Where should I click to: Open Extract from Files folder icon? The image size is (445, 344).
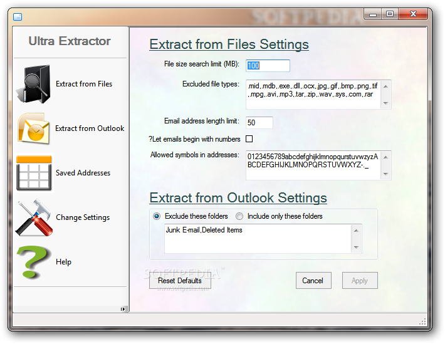click(33, 84)
